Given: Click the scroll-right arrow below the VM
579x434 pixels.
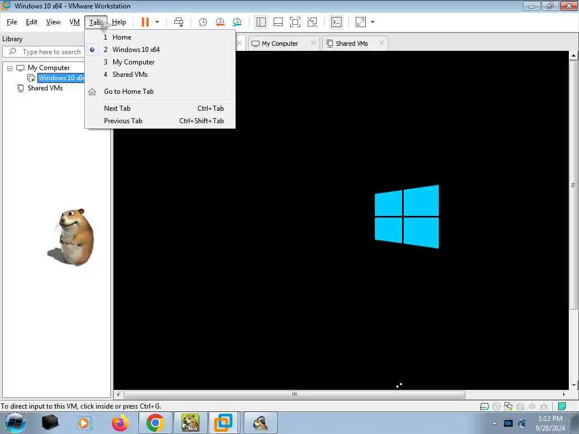Looking at the screenshot, I should coord(564,394).
